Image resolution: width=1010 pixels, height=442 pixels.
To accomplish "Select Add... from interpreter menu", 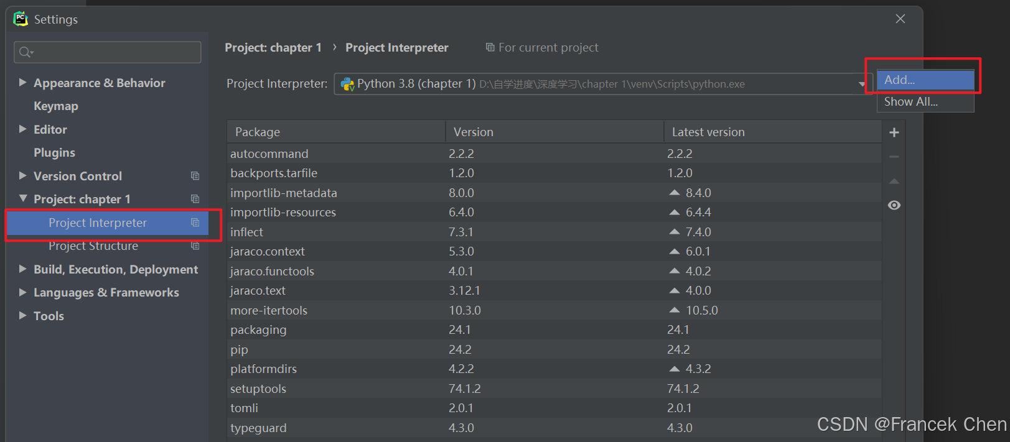I will click(x=925, y=80).
